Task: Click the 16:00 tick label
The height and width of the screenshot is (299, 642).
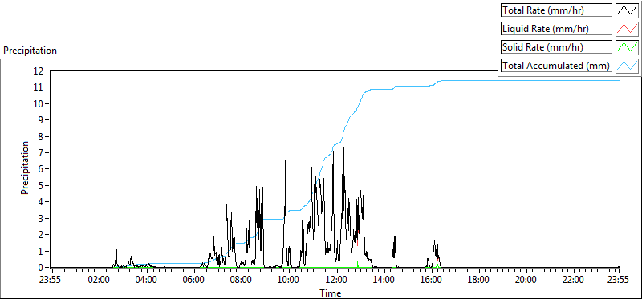Action: [x=431, y=280]
